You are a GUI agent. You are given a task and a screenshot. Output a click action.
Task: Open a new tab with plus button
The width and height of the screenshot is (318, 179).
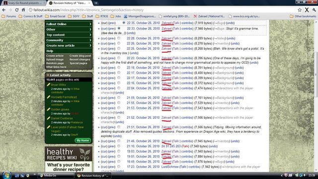coord(96,3)
